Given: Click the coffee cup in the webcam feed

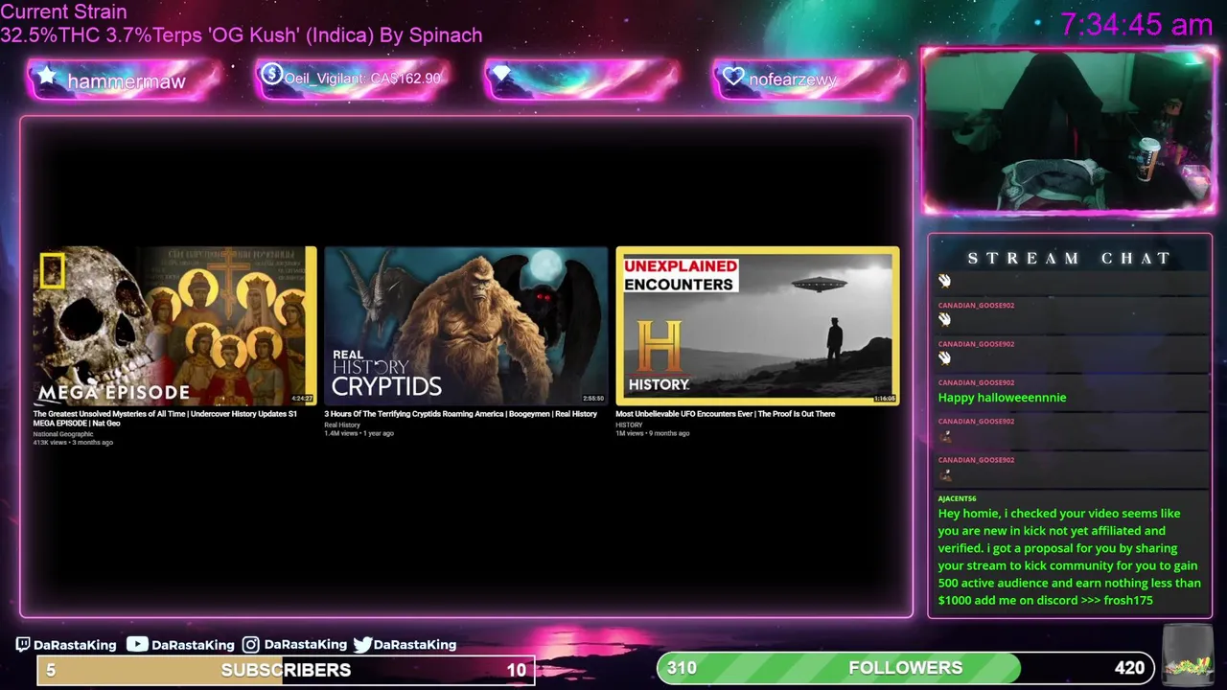Looking at the screenshot, I should (1148, 157).
